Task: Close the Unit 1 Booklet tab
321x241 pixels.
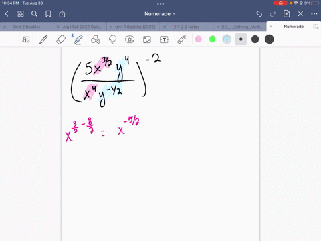Action: tap(111, 27)
